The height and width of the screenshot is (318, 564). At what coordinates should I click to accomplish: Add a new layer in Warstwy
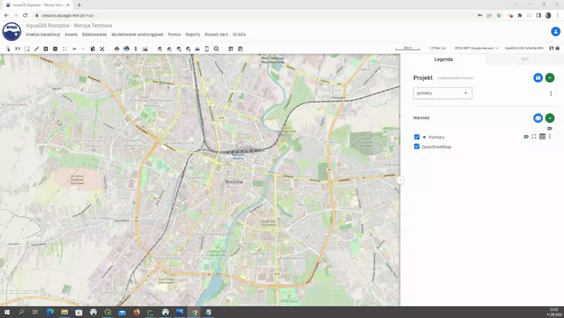(x=549, y=118)
